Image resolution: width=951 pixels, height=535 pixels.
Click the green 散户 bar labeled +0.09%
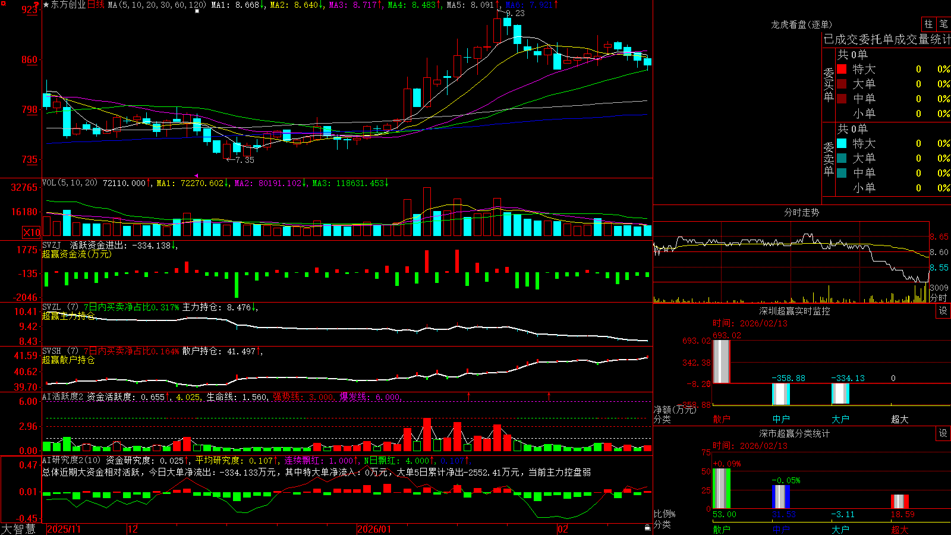[x=722, y=489]
